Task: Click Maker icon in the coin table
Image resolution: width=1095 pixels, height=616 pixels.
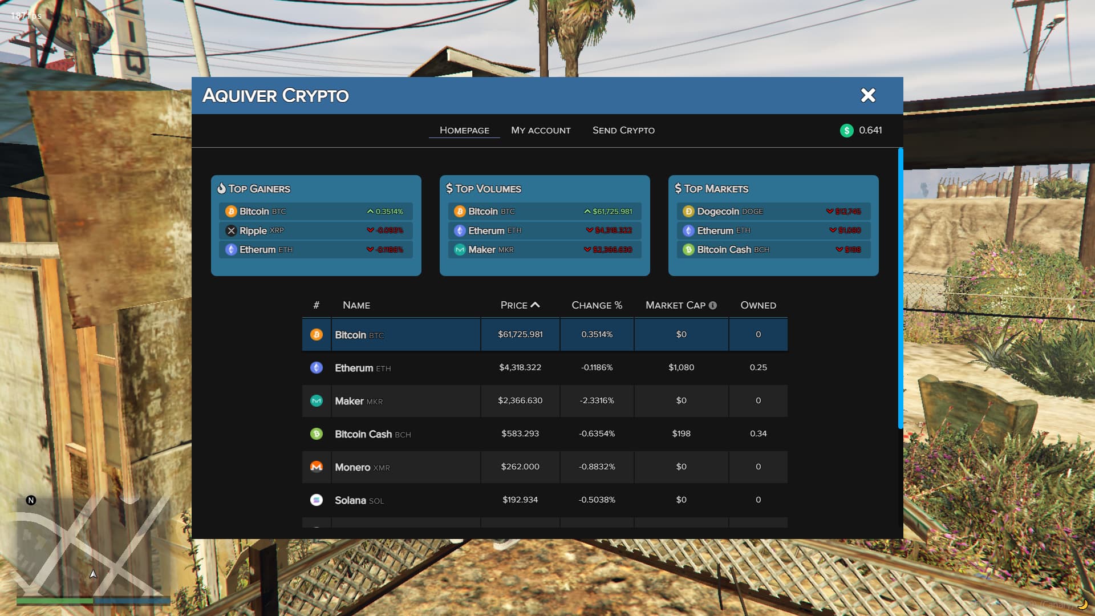Action: pos(317,401)
